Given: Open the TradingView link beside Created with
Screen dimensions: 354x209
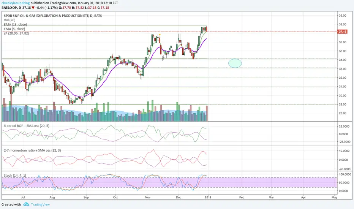Looking at the screenshot, I should 40,204.
